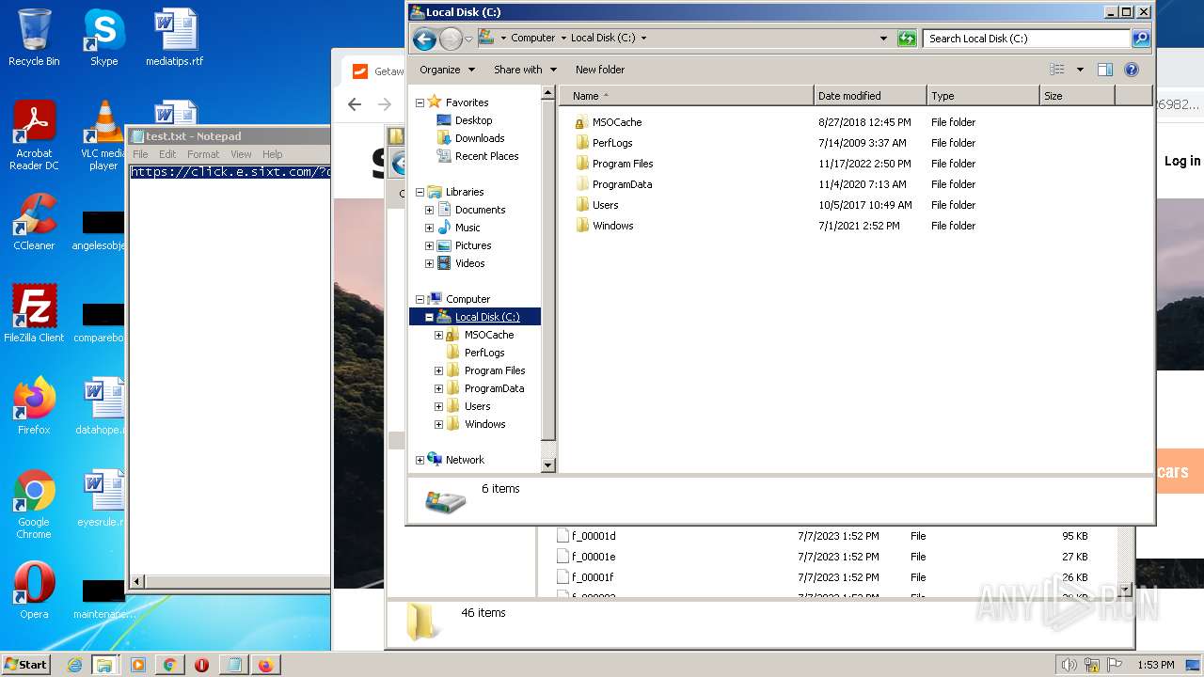Switch to Firefox in the taskbar
The height and width of the screenshot is (677, 1204).
[x=266, y=665]
